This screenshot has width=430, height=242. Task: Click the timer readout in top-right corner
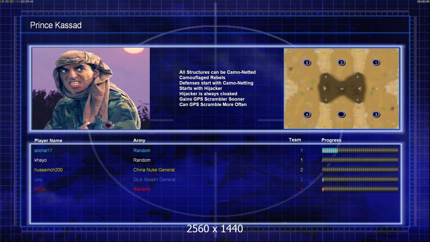pos(423,2)
